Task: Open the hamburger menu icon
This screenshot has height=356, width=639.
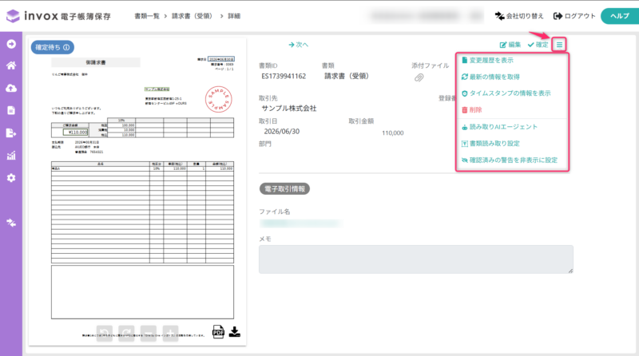Action: (559, 45)
